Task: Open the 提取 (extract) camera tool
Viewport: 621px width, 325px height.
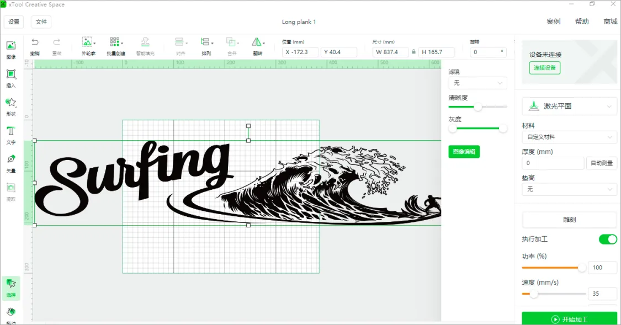Action: pos(11,193)
